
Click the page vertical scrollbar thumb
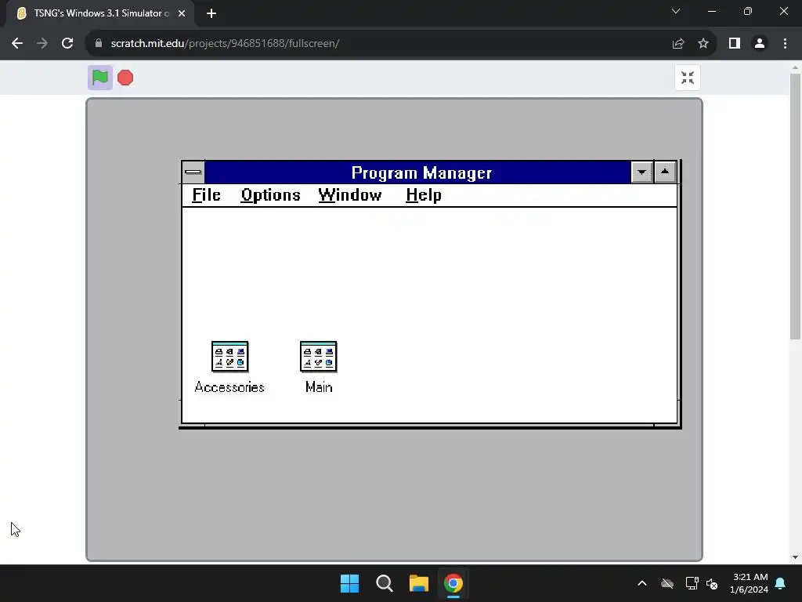point(795,207)
